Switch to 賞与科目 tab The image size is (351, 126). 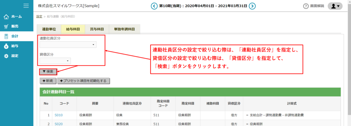coord(97,29)
